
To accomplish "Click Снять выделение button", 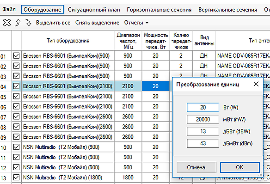I will pyautogui.click(x=97, y=23).
